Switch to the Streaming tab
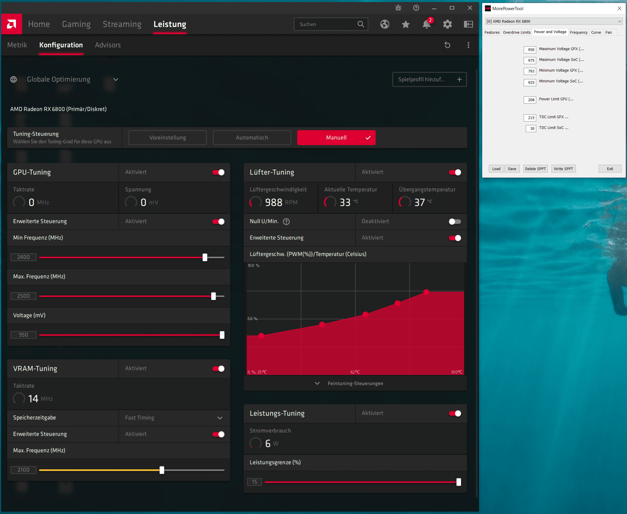Image resolution: width=627 pixels, height=514 pixels. tap(122, 24)
